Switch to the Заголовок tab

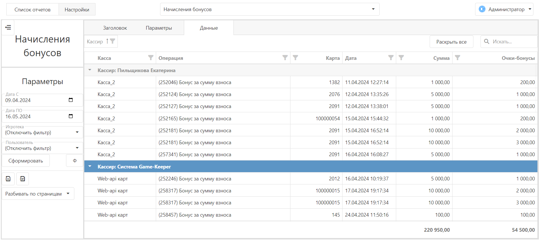pos(115,28)
